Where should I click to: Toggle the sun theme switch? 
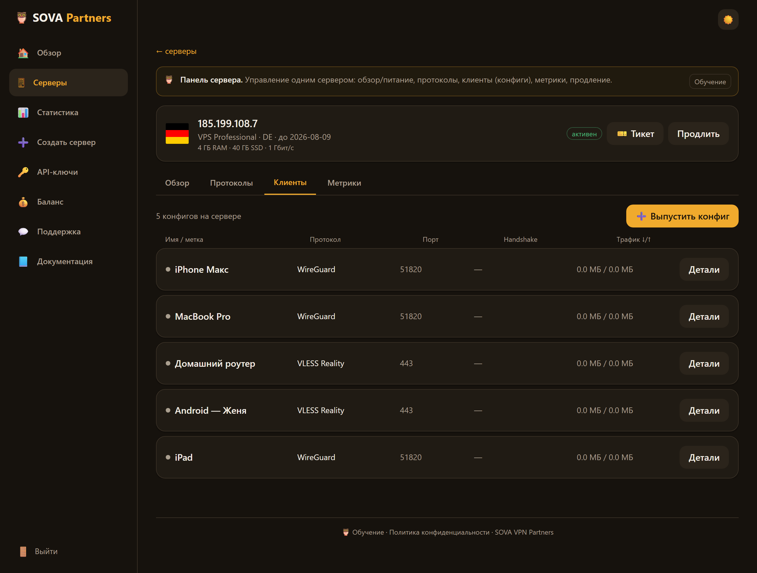(x=728, y=19)
